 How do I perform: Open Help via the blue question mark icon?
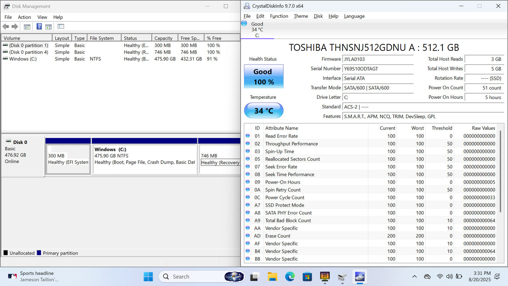click(39, 27)
